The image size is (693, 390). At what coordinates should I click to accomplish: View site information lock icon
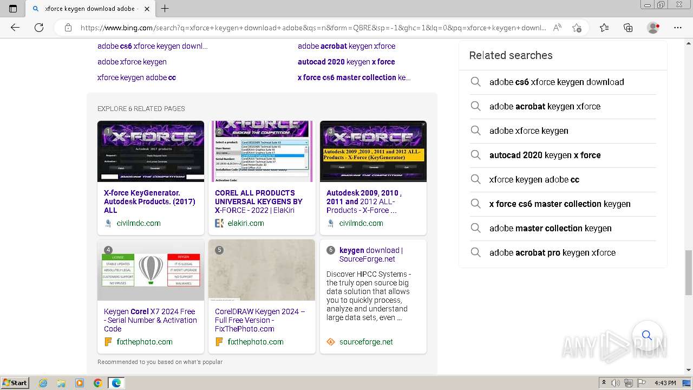tap(68, 28)
